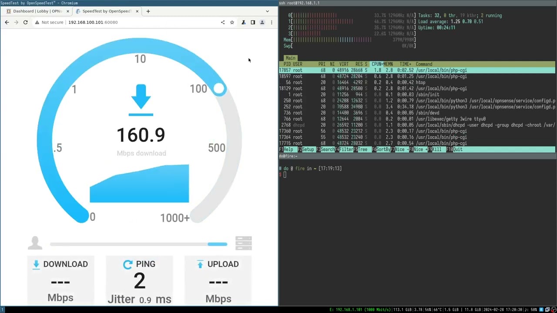Click the blue download arrow icon
The width and height of the screenshot is (557, 313).
[x=141, y=100]
